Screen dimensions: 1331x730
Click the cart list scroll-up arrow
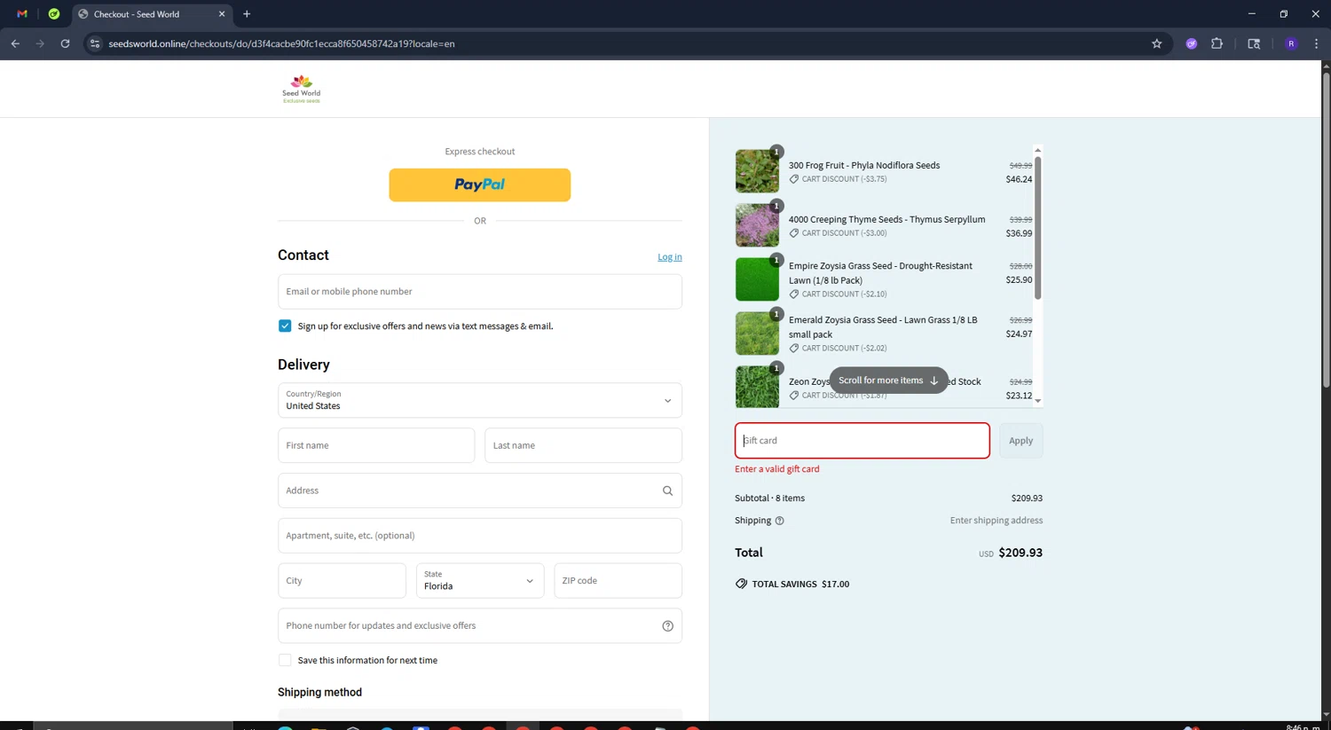pos(1037,150)
